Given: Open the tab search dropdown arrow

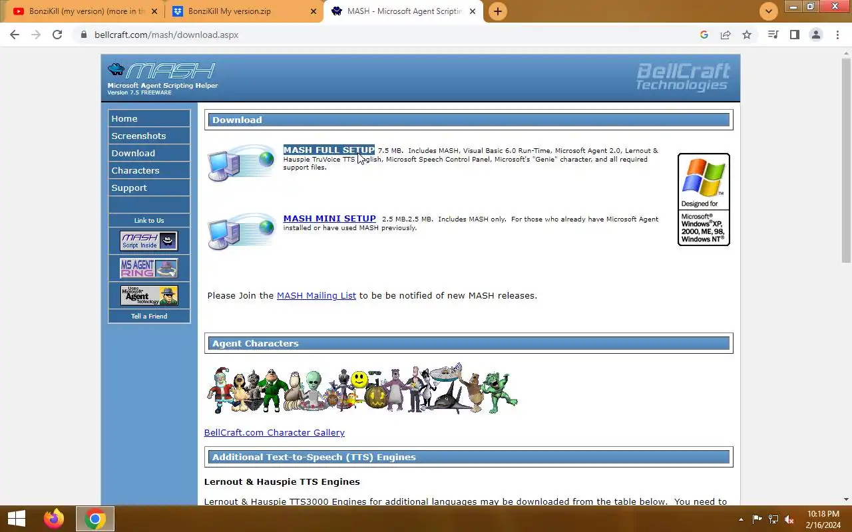Looking at the screenshot, I should click(x=768, y=11).
